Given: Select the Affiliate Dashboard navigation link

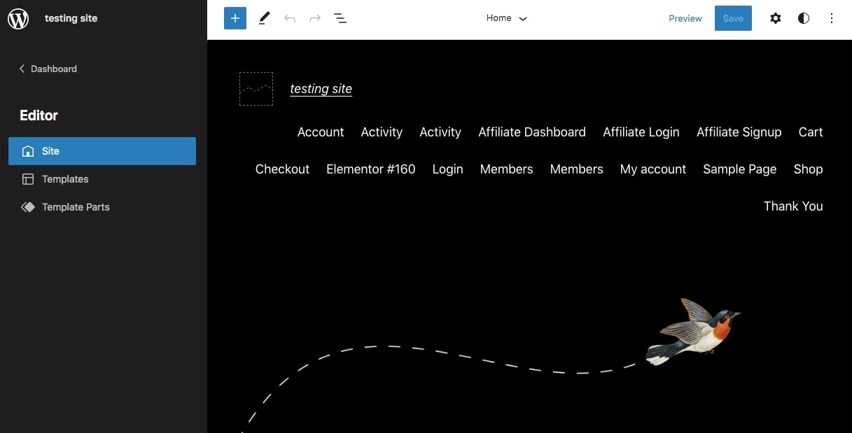Looking at the screenshot, I should pyautogui.click(x=532, y=132).
